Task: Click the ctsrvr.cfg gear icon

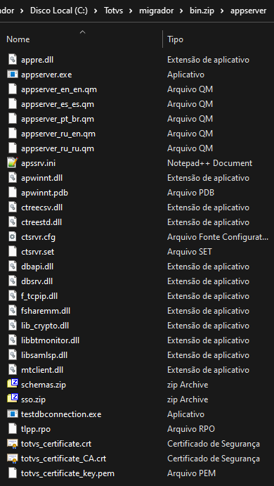Action: point(13,237)
